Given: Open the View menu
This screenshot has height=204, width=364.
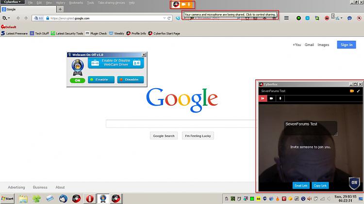Looking at the screenshot, I should [x=49, y=3].
